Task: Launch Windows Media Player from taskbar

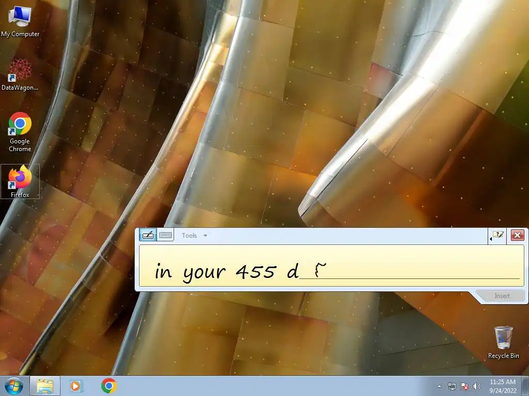Action: click(x=76, y=386)
